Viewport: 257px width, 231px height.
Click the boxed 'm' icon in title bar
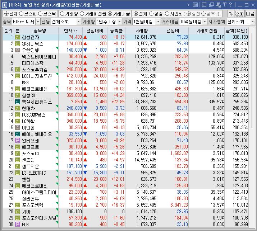point(195,5)
